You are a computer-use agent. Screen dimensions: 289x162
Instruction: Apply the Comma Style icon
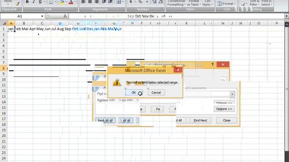point(147,2)
